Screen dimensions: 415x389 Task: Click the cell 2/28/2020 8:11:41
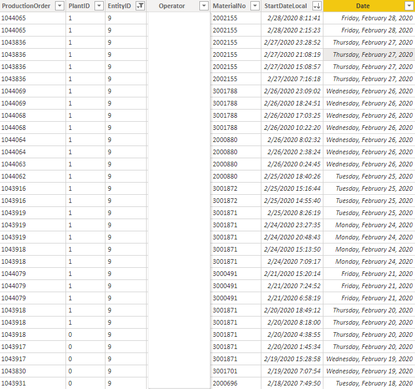pos(292,18)
